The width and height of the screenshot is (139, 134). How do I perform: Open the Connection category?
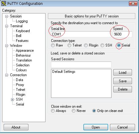click(18, 75)
